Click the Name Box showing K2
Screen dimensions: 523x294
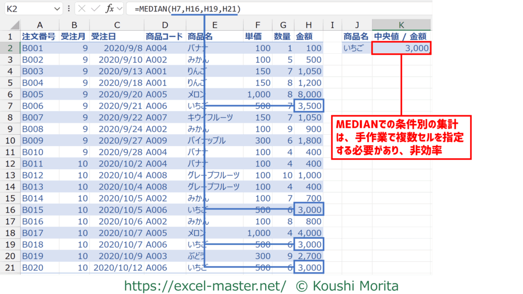(x=29, y=9)
